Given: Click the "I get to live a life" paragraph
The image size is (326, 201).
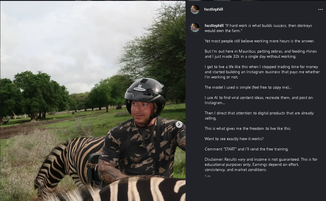Looking at the screenshot, I should [262, 72].
